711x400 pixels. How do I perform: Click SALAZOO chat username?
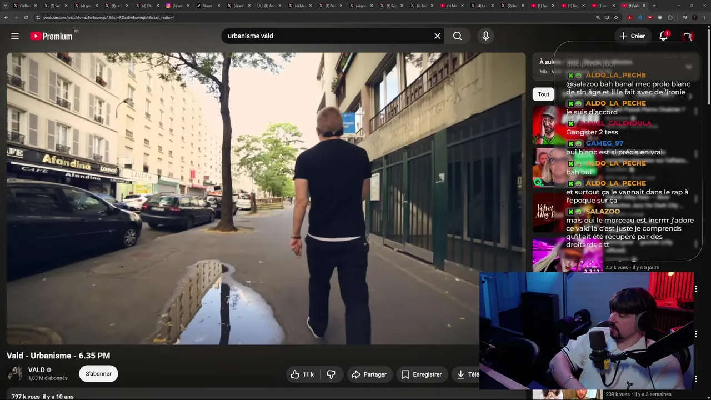tap(603, 211)
